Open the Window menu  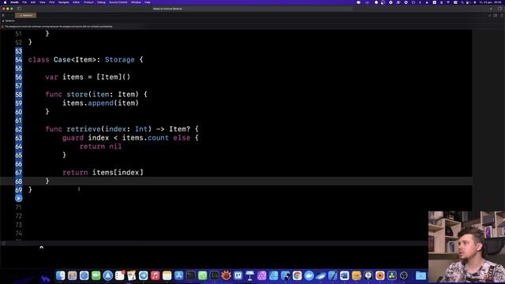tap(136, 2)
